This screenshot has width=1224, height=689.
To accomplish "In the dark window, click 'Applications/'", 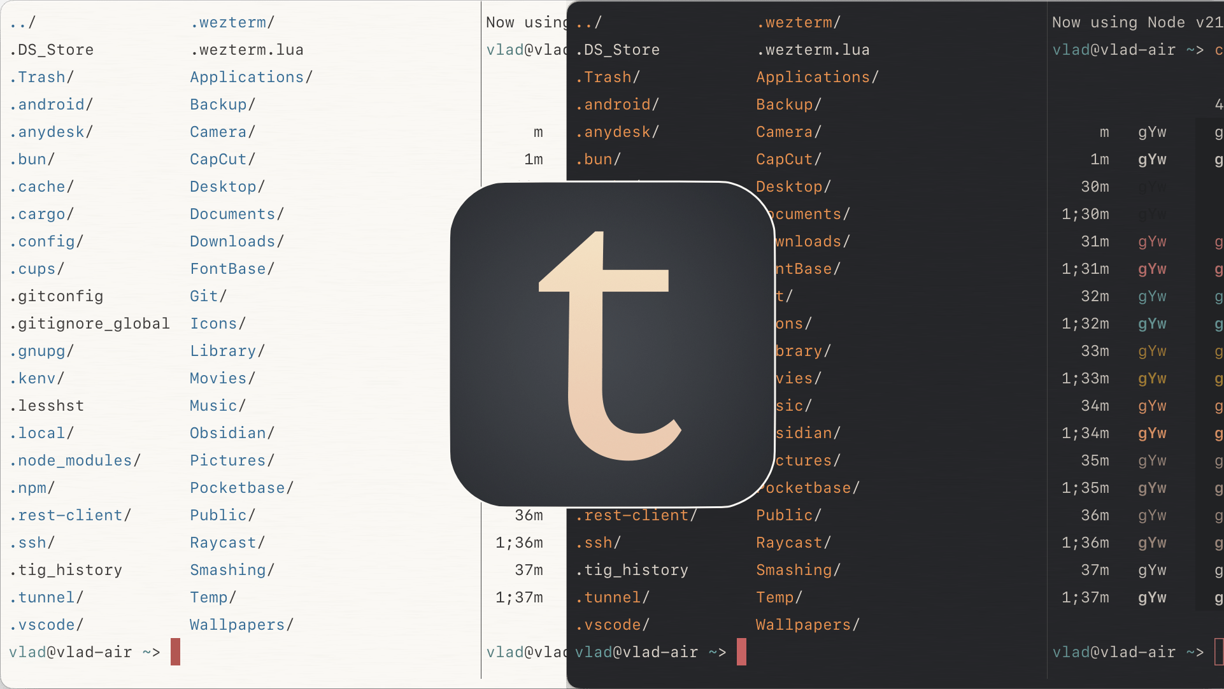I will pyautogui.click(x=818, y=77).
